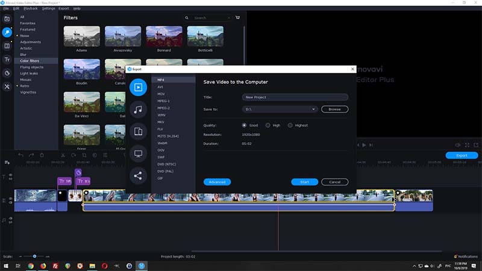Screen dimensions: 482x271
Task: Select the Highest quality radio button
Action: click(x=290, y=125)
